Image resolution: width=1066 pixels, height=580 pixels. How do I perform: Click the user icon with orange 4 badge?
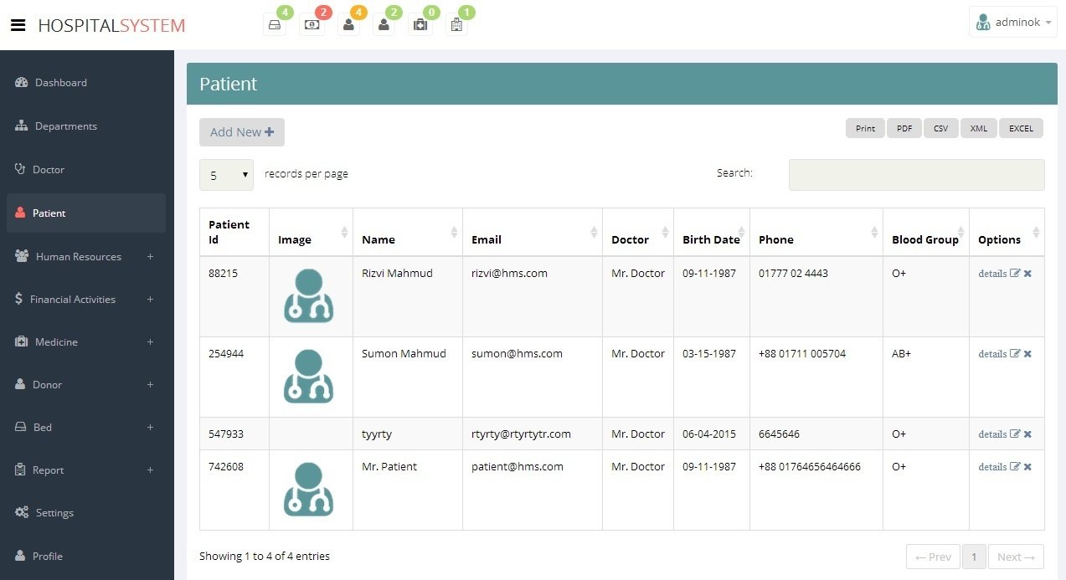click(x=348, y=25)
